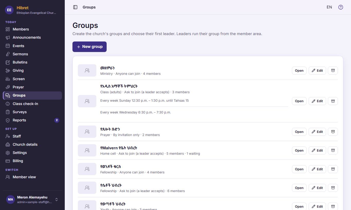Screen dimensions: 351x210
Task: Click the የጸሎት ቡድን group thumbnail
Action: click(87, 132)
